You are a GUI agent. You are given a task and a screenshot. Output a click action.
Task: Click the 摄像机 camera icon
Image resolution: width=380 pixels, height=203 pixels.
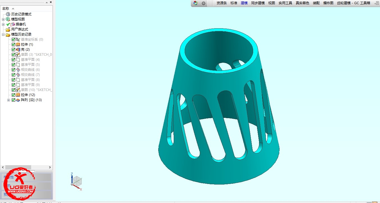coord(13,24)
